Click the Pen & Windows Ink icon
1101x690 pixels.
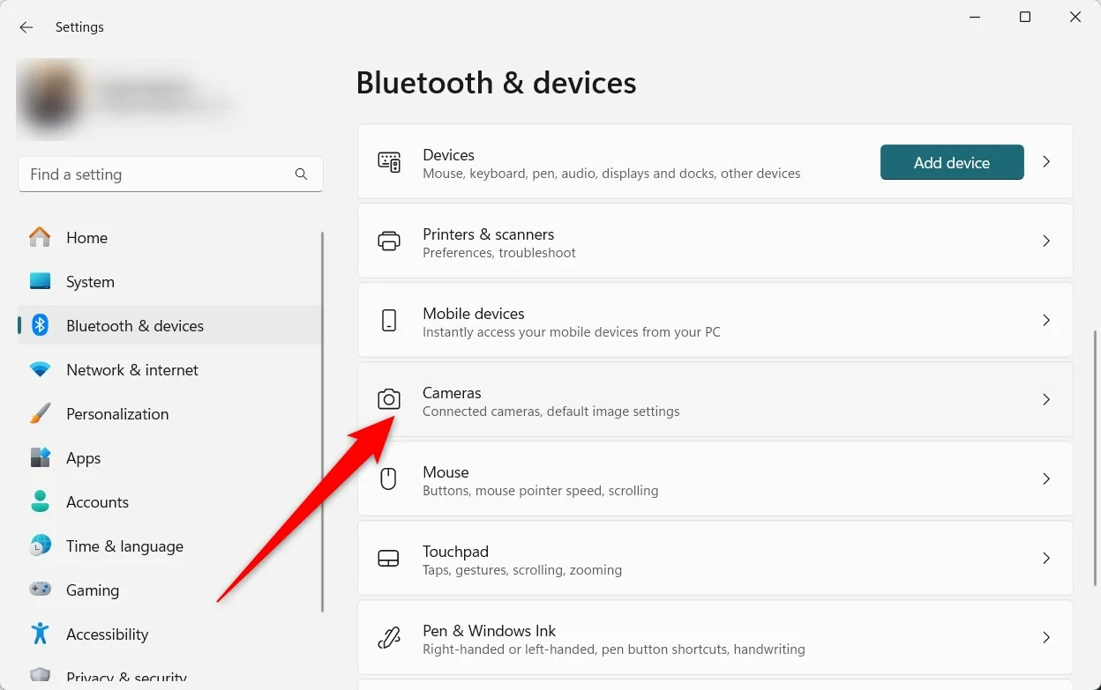pos(389,638)
